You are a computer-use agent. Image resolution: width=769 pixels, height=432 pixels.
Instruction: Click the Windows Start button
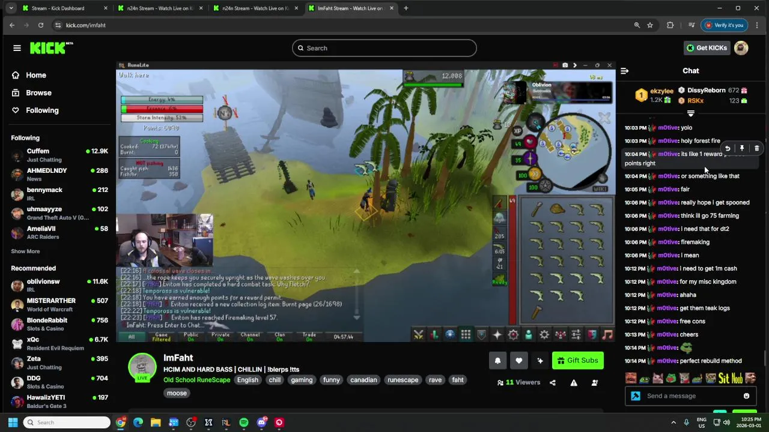tap(13, 422)
